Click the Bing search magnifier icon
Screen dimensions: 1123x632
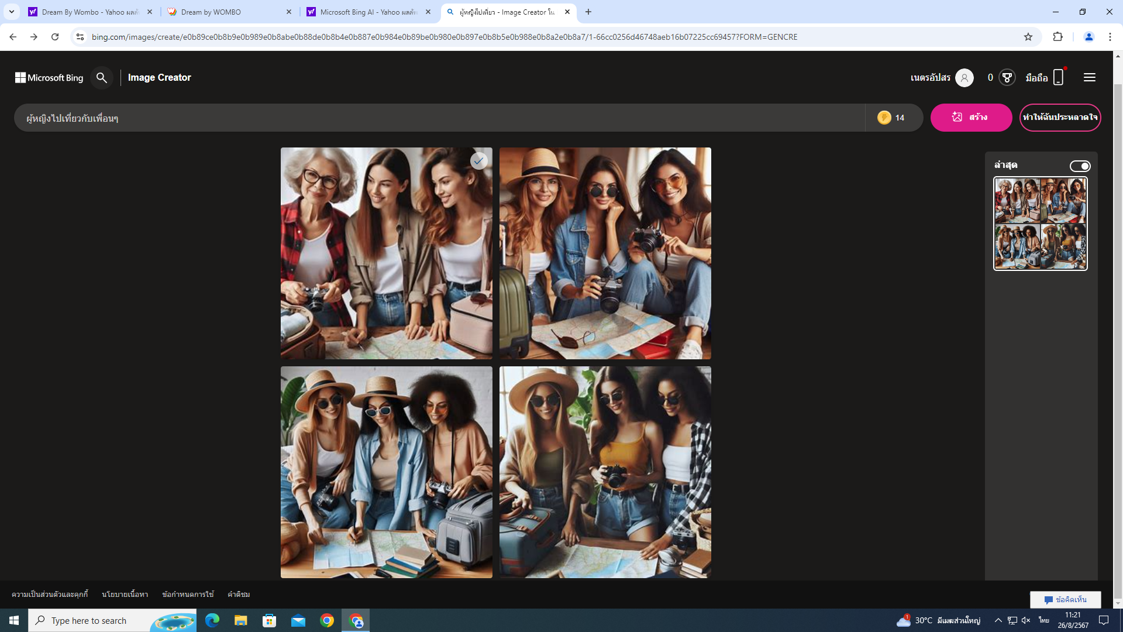point(102,77)
